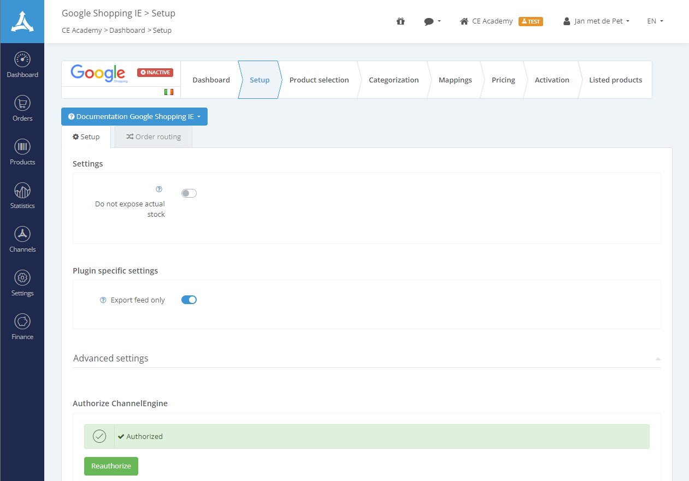Click the Reauthorize button

coord(111,466)
